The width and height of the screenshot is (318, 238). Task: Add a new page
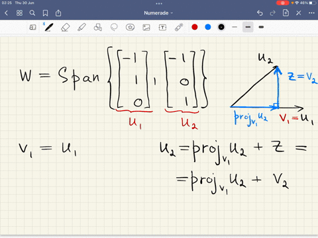[286, 13]
